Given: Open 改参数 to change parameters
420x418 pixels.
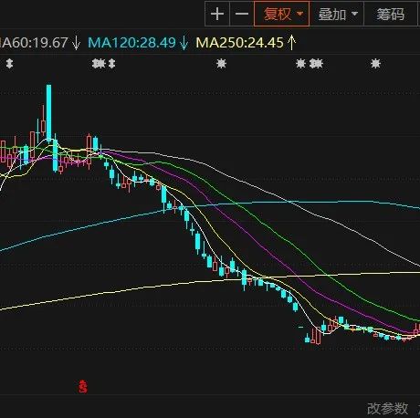Looking at the screenshot, I should 387,408.
